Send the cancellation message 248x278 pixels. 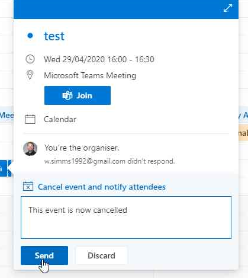(44, 255)
